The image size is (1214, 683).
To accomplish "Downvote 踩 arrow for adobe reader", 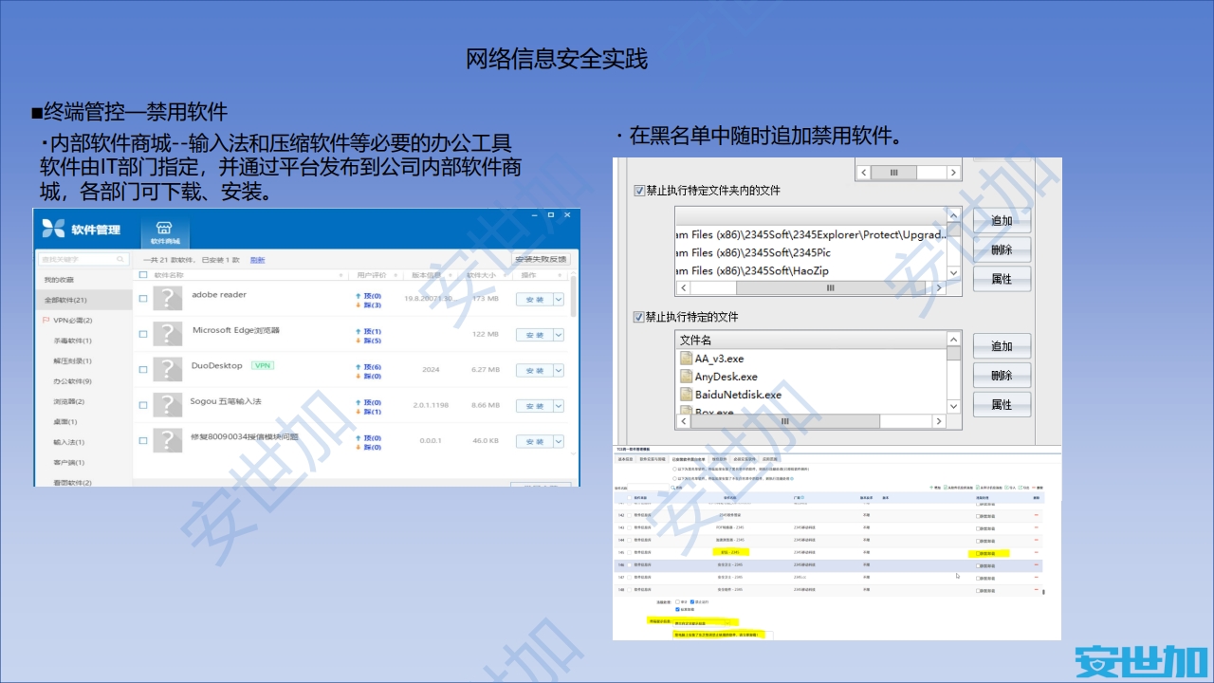I will tap(358, 305).
